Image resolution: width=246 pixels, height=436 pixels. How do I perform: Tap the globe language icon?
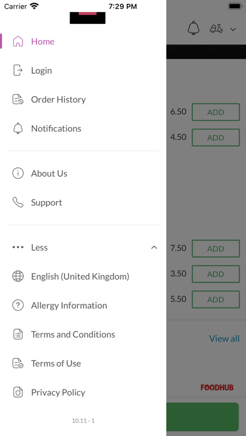(x=18, y=276)
